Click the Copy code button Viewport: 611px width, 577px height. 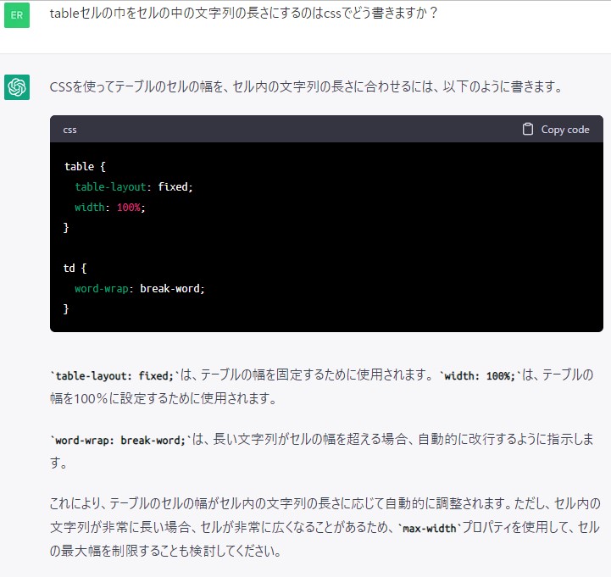point(556,129)
